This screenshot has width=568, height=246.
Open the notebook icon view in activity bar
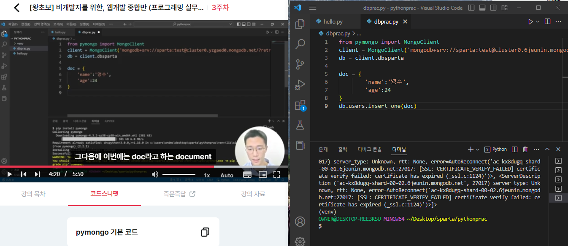point(300,145)
